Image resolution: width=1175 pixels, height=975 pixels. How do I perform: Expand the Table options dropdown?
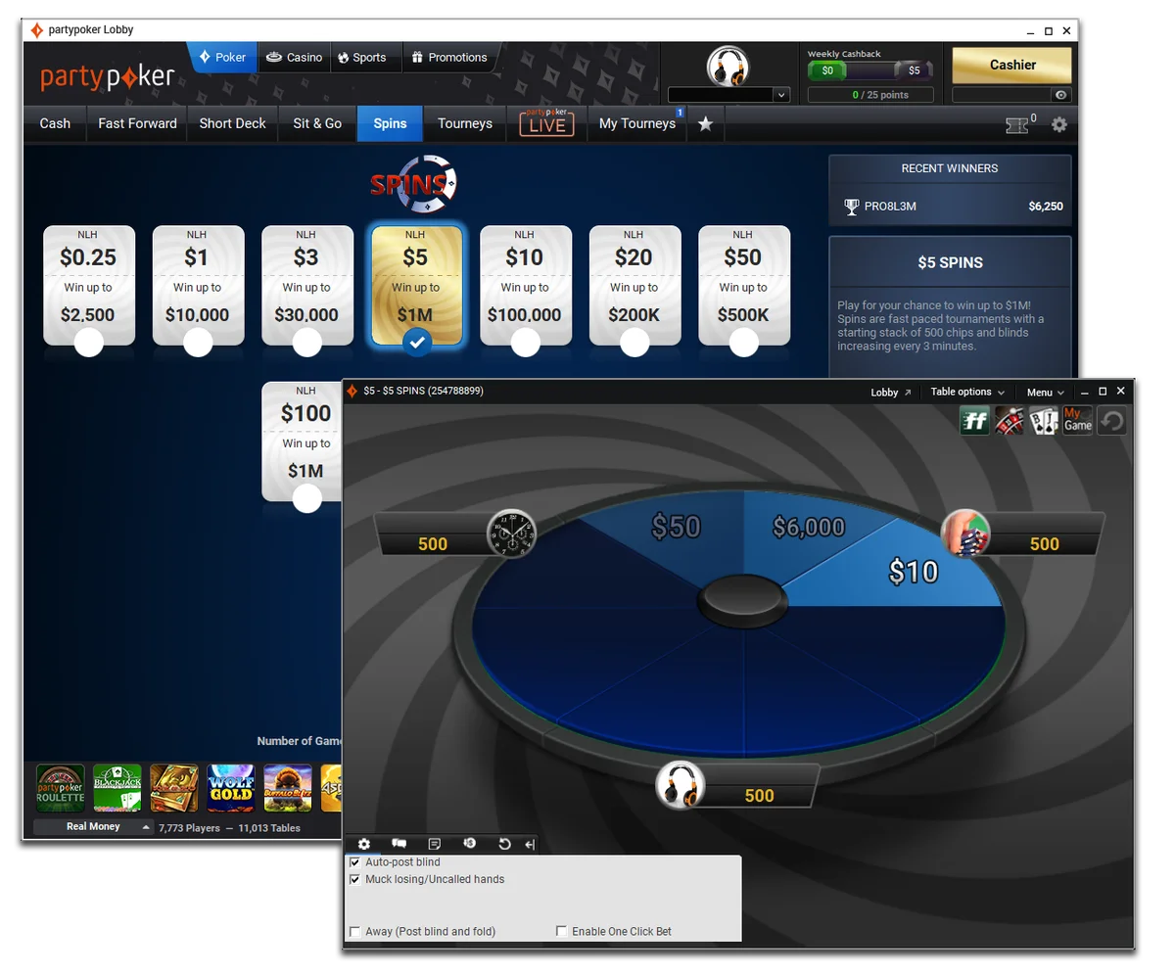click(x=967, y=392)
